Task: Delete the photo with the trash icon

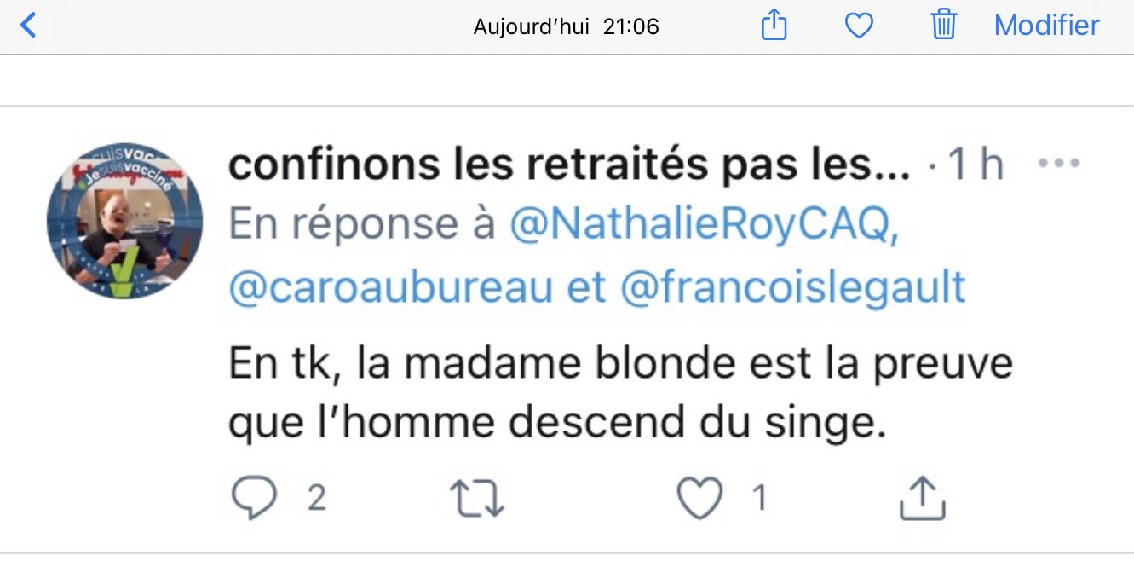Action: coord(944,25)
